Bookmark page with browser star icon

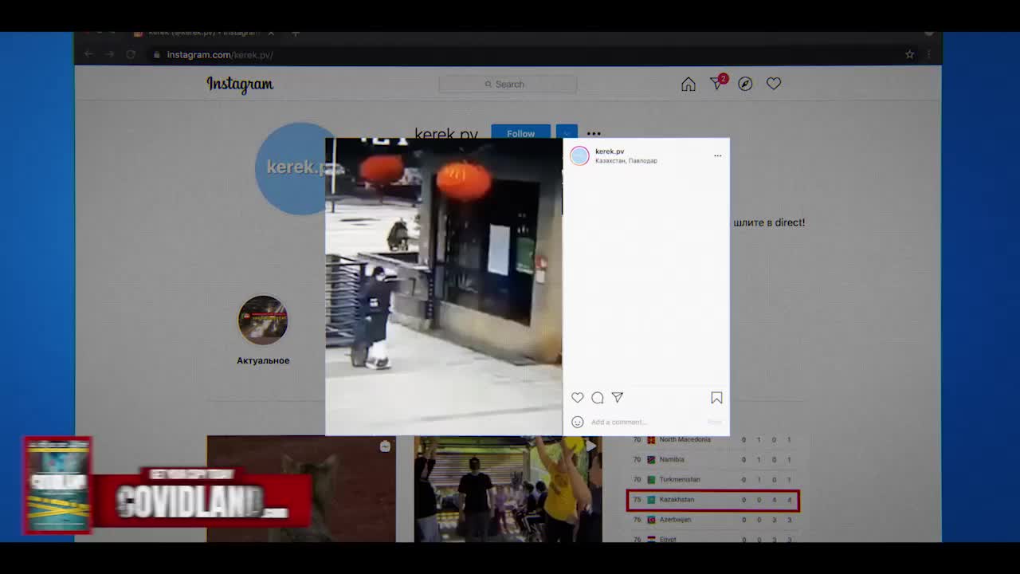click(x=909, y=54)
